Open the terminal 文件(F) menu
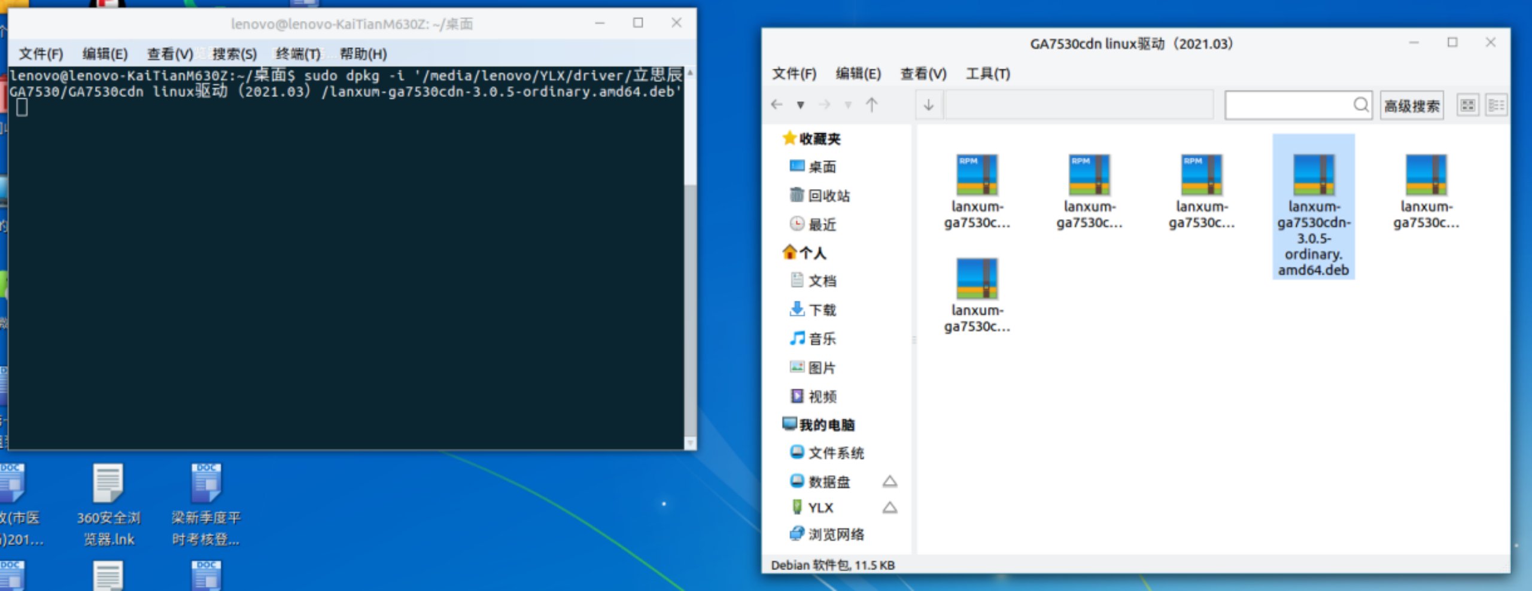 point(41,54)
